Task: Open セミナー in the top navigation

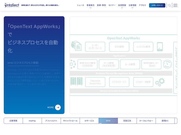Action: click(x=112, y=5)
